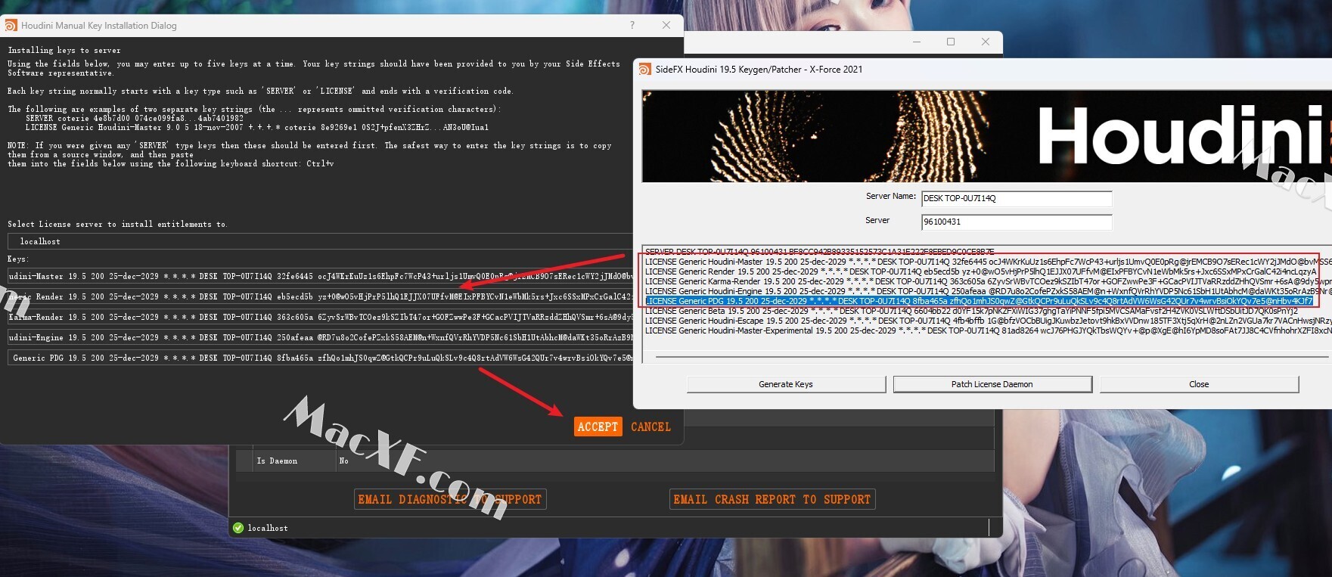Screen dimensions: 1332x577
Task: Click the key field with the Karma-Render key
Action: pos(321,317)
